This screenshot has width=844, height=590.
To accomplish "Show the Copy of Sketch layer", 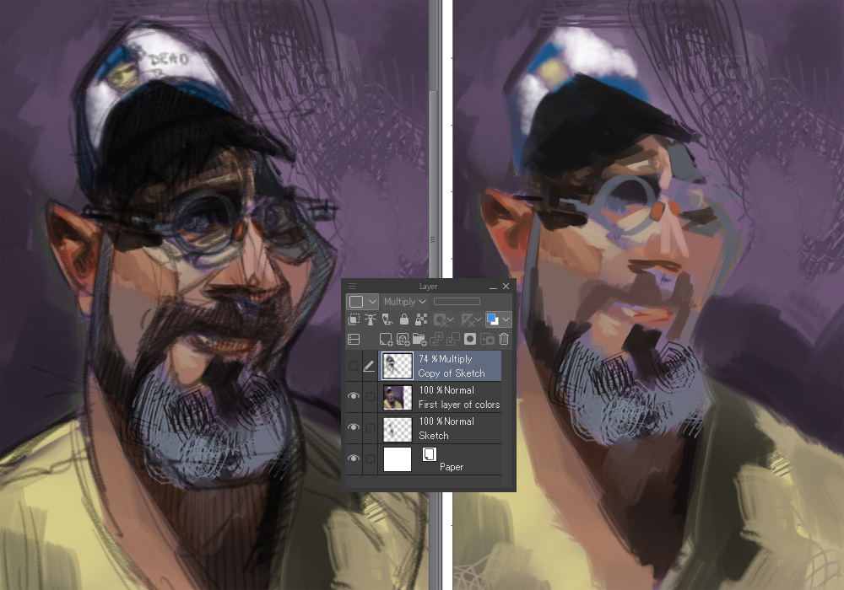I will click(354, 366).
